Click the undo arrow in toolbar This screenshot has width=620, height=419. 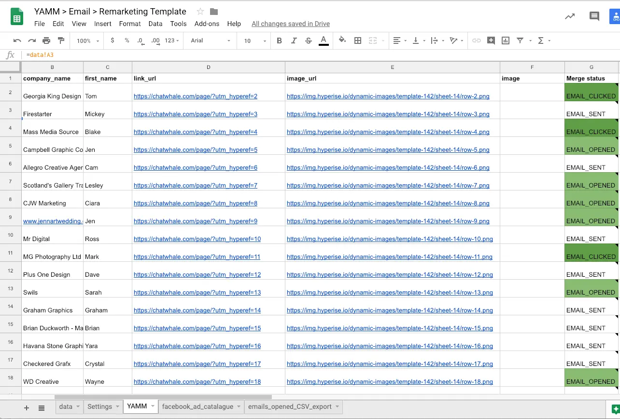click(17, 41)
